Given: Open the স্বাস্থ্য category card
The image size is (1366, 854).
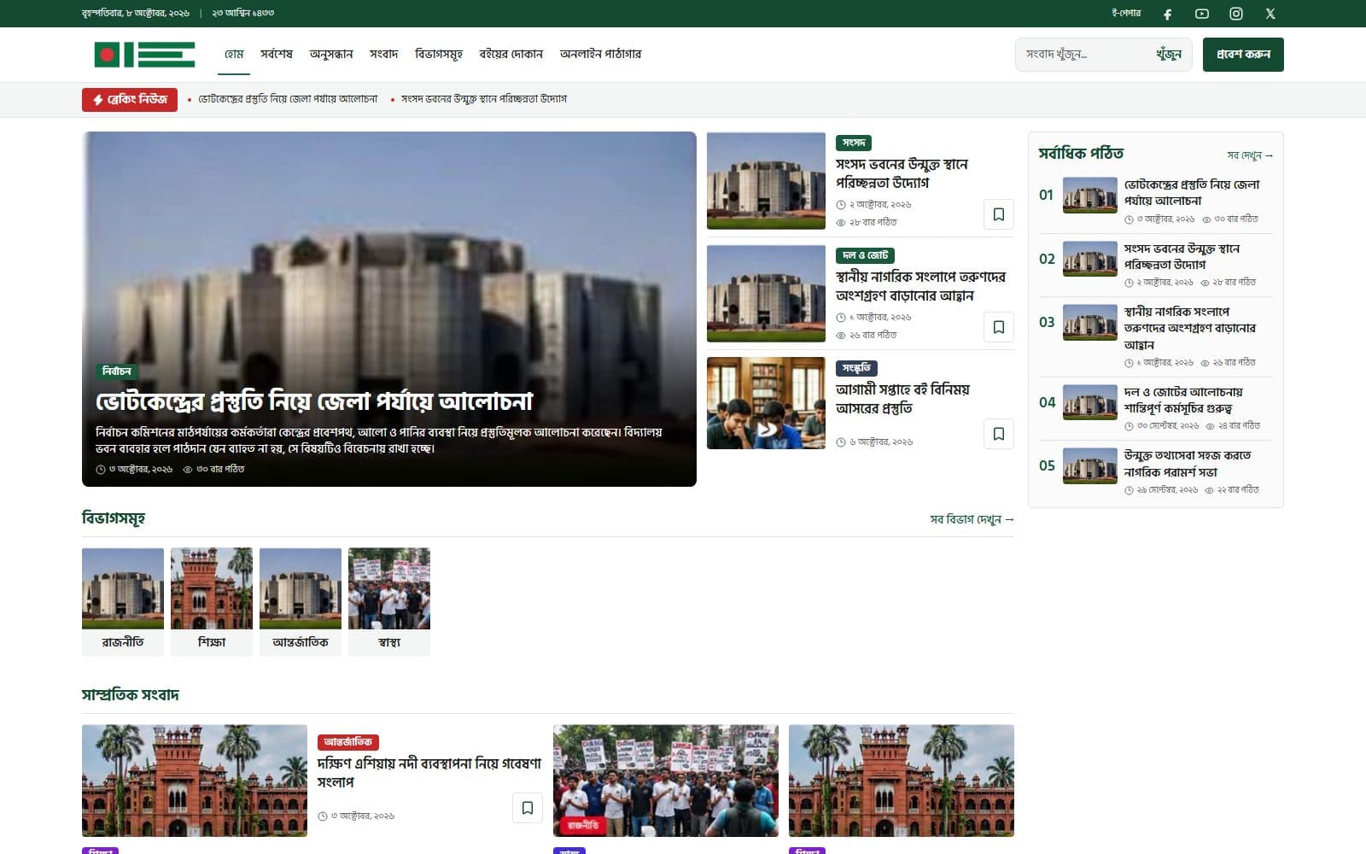Looking at the screenshot, I should 389,602.
